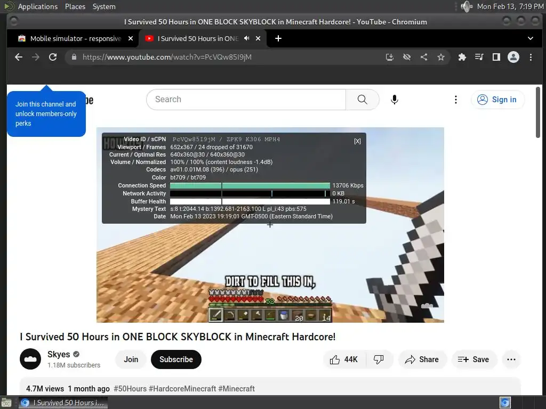Expand the tab search dropdown arrow
Screen dimensions: 546x409
coord(531,38)
